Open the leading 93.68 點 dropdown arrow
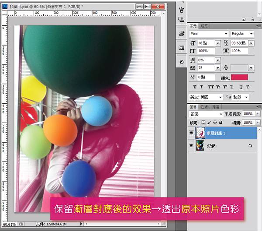Viewport: 262px width, 232px height. pos(251,43)
